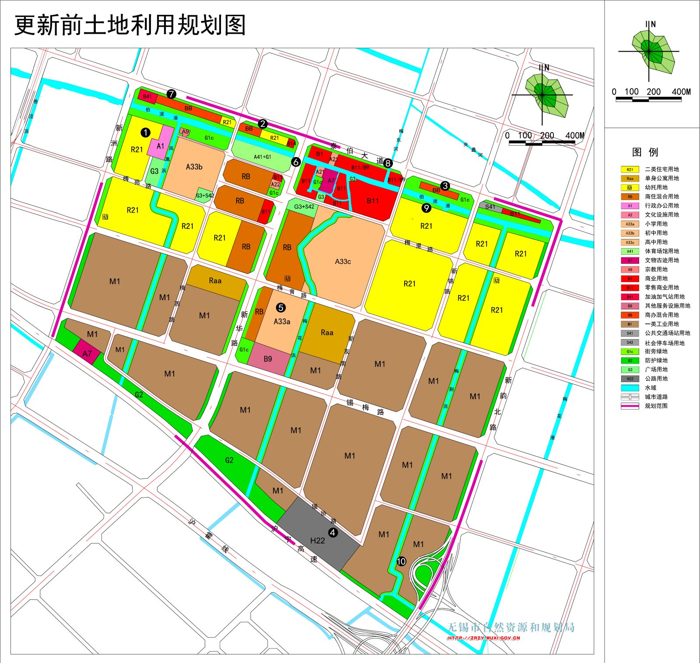The width and height of the screenshot is (700, 663).
Task: Click the M1 一类工业用地 legend swatch
Action: click(630, 324)
